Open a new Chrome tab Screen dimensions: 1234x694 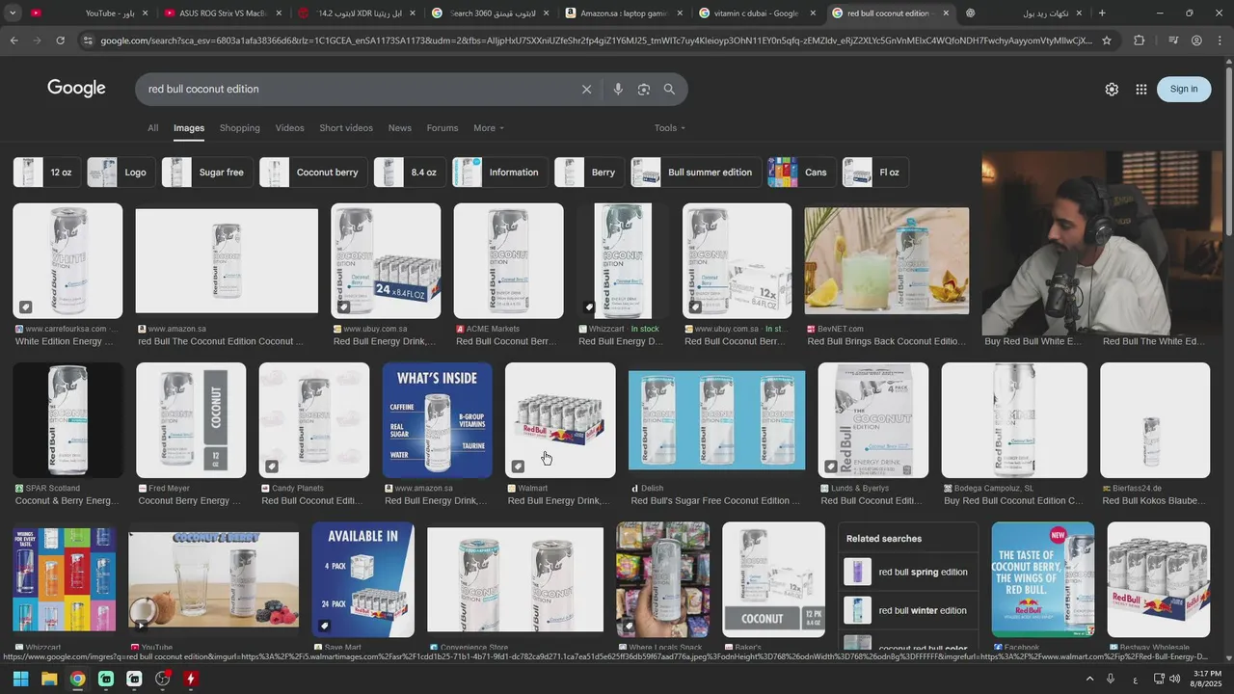(1102, 13)
